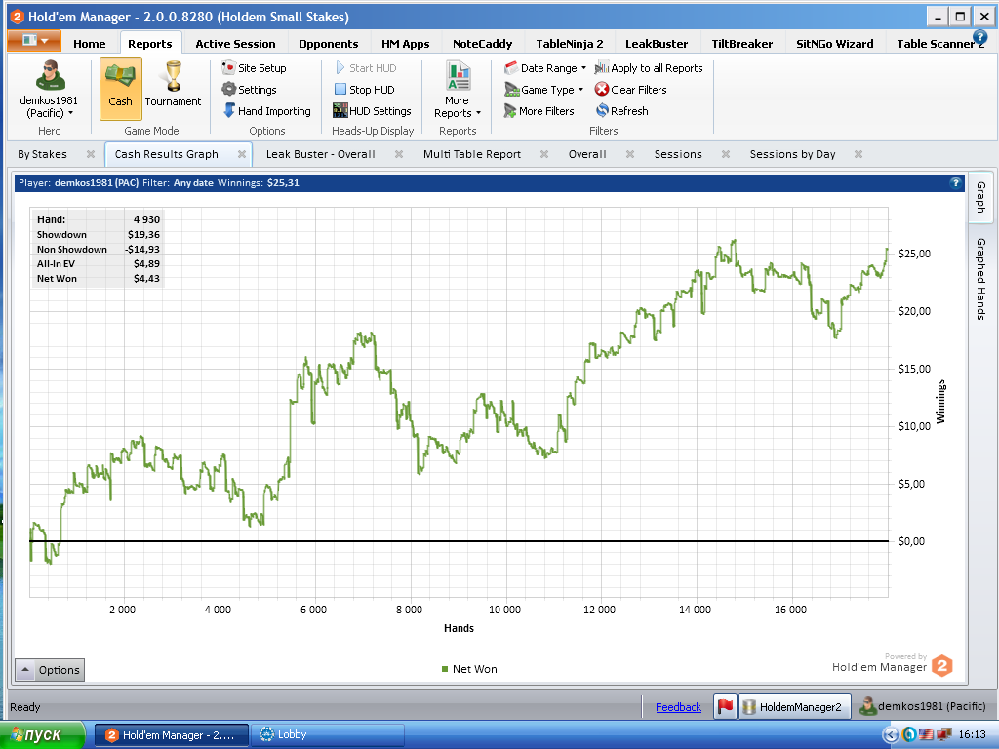
Task: Open the Settings gear option
Action: coord(249,90)
